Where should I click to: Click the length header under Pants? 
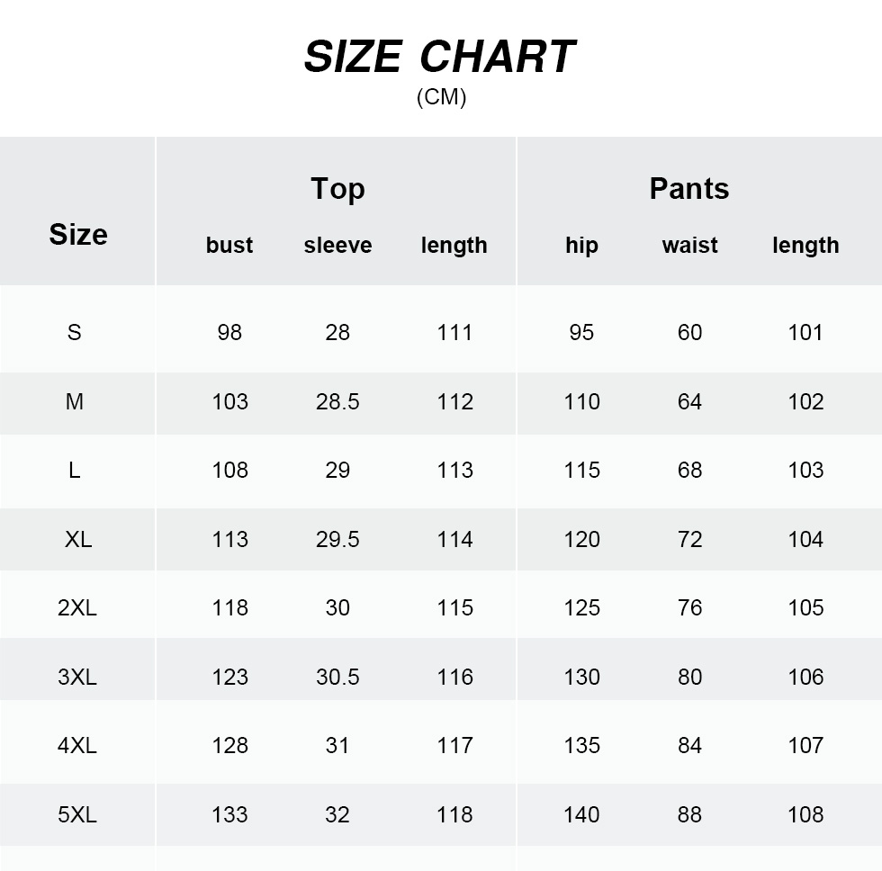805,245
